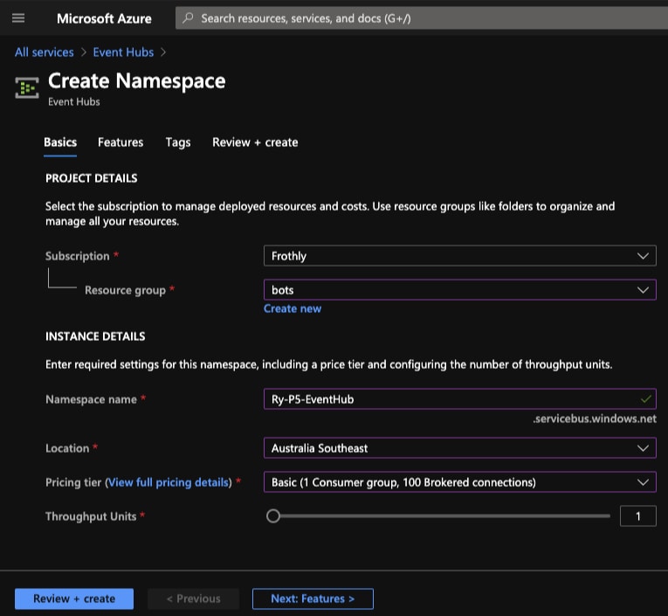Viewport: 668px width, 616px height.
Task: Click Create new resource group link
Action: 293,308
